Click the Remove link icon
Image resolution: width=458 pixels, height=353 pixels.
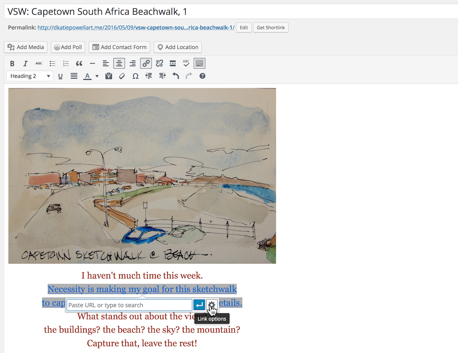point(159,63)
